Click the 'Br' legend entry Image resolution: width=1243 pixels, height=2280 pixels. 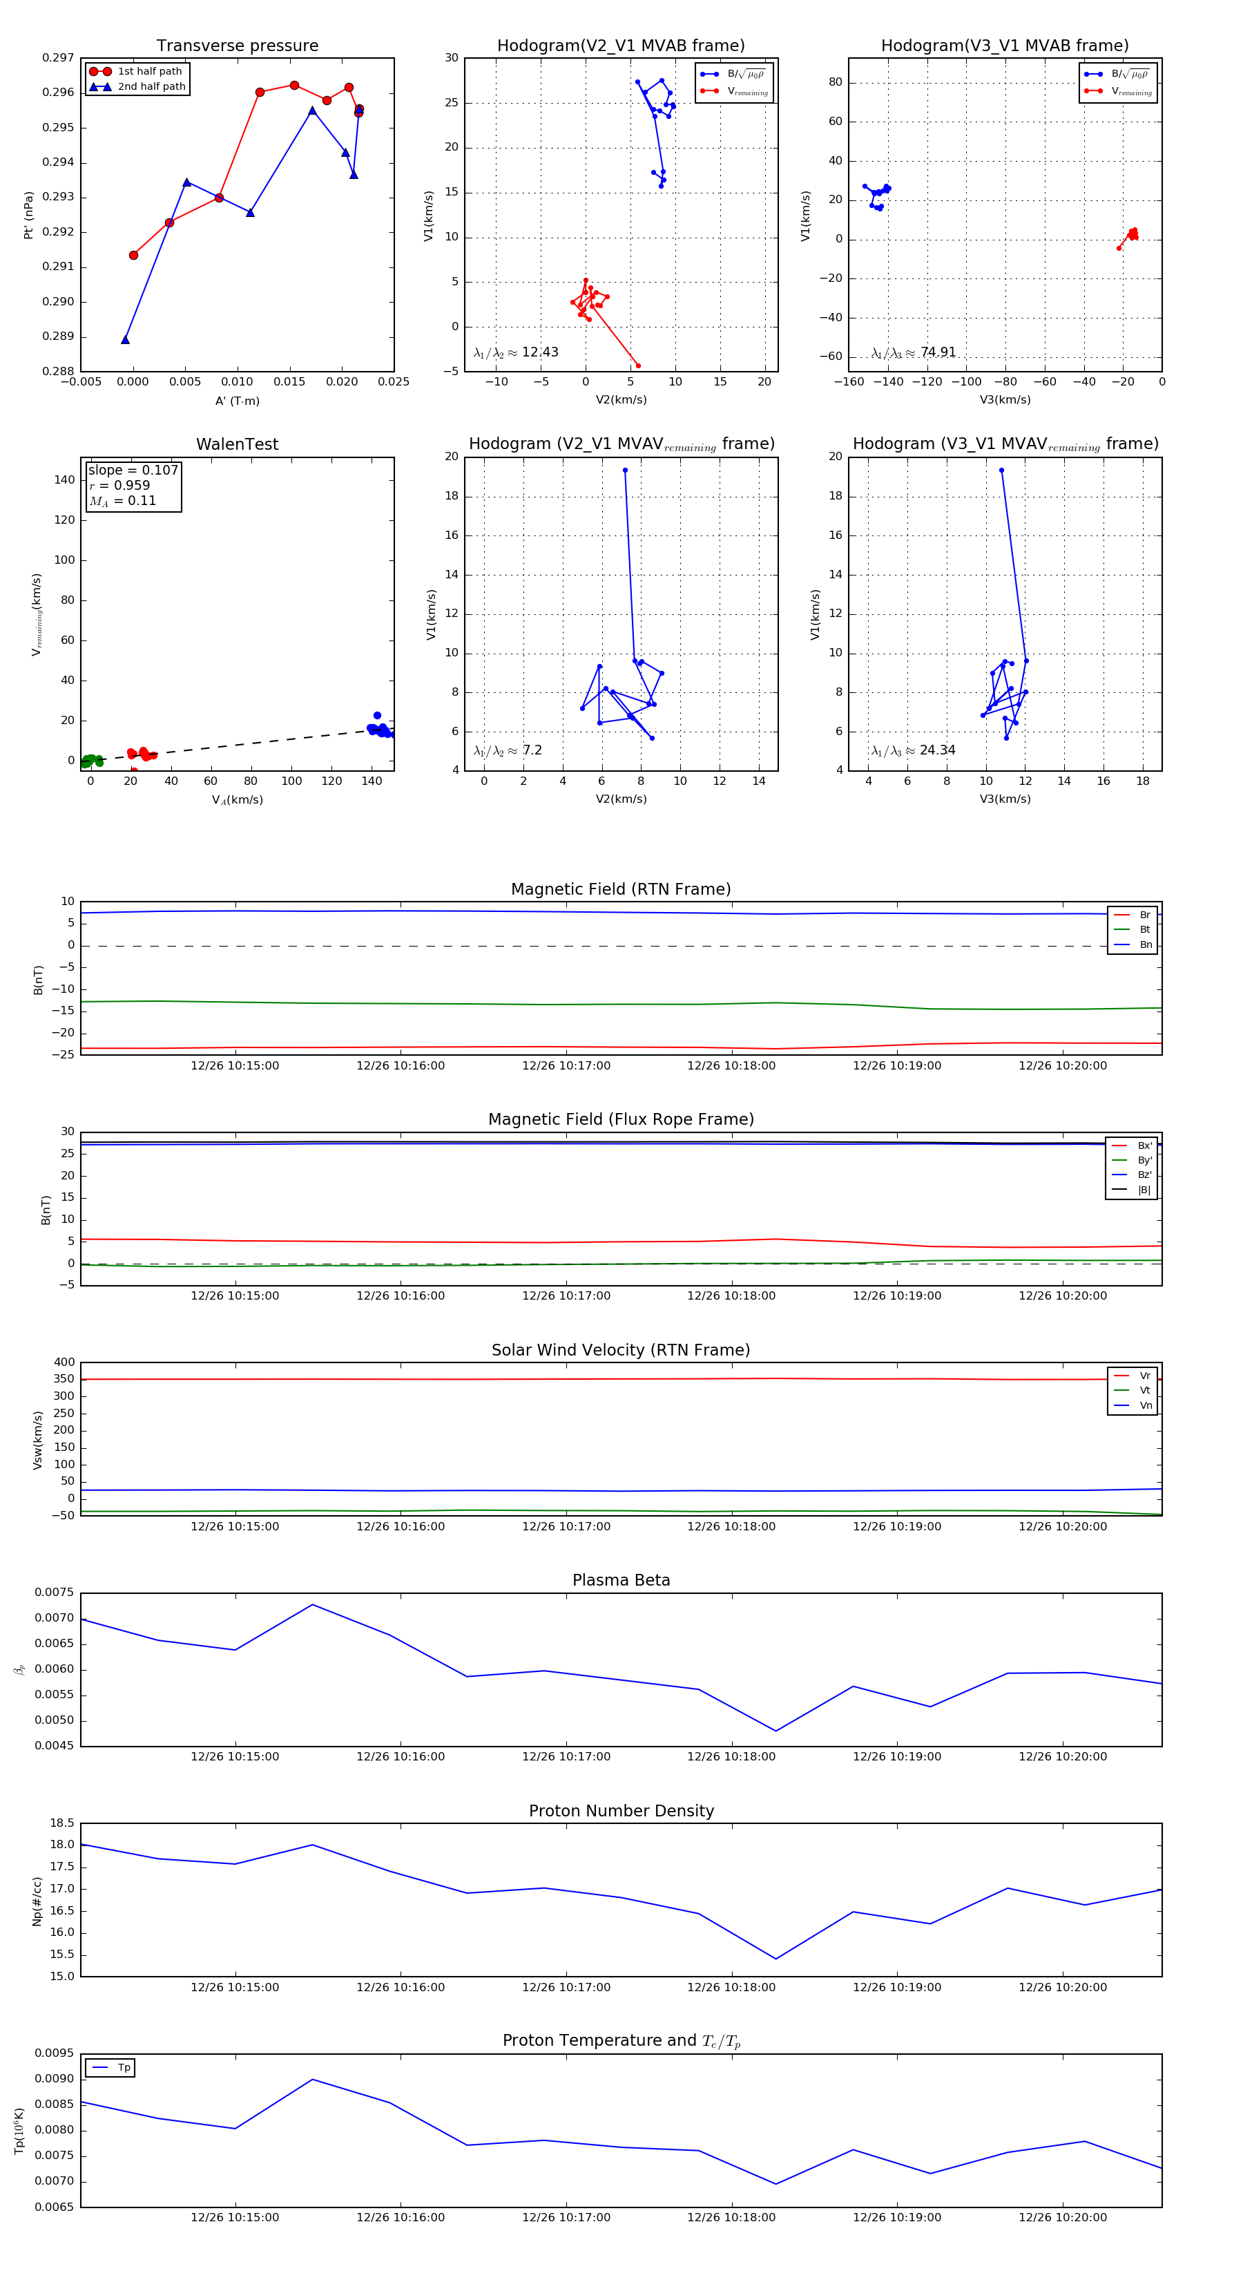tap(1133, 915)
